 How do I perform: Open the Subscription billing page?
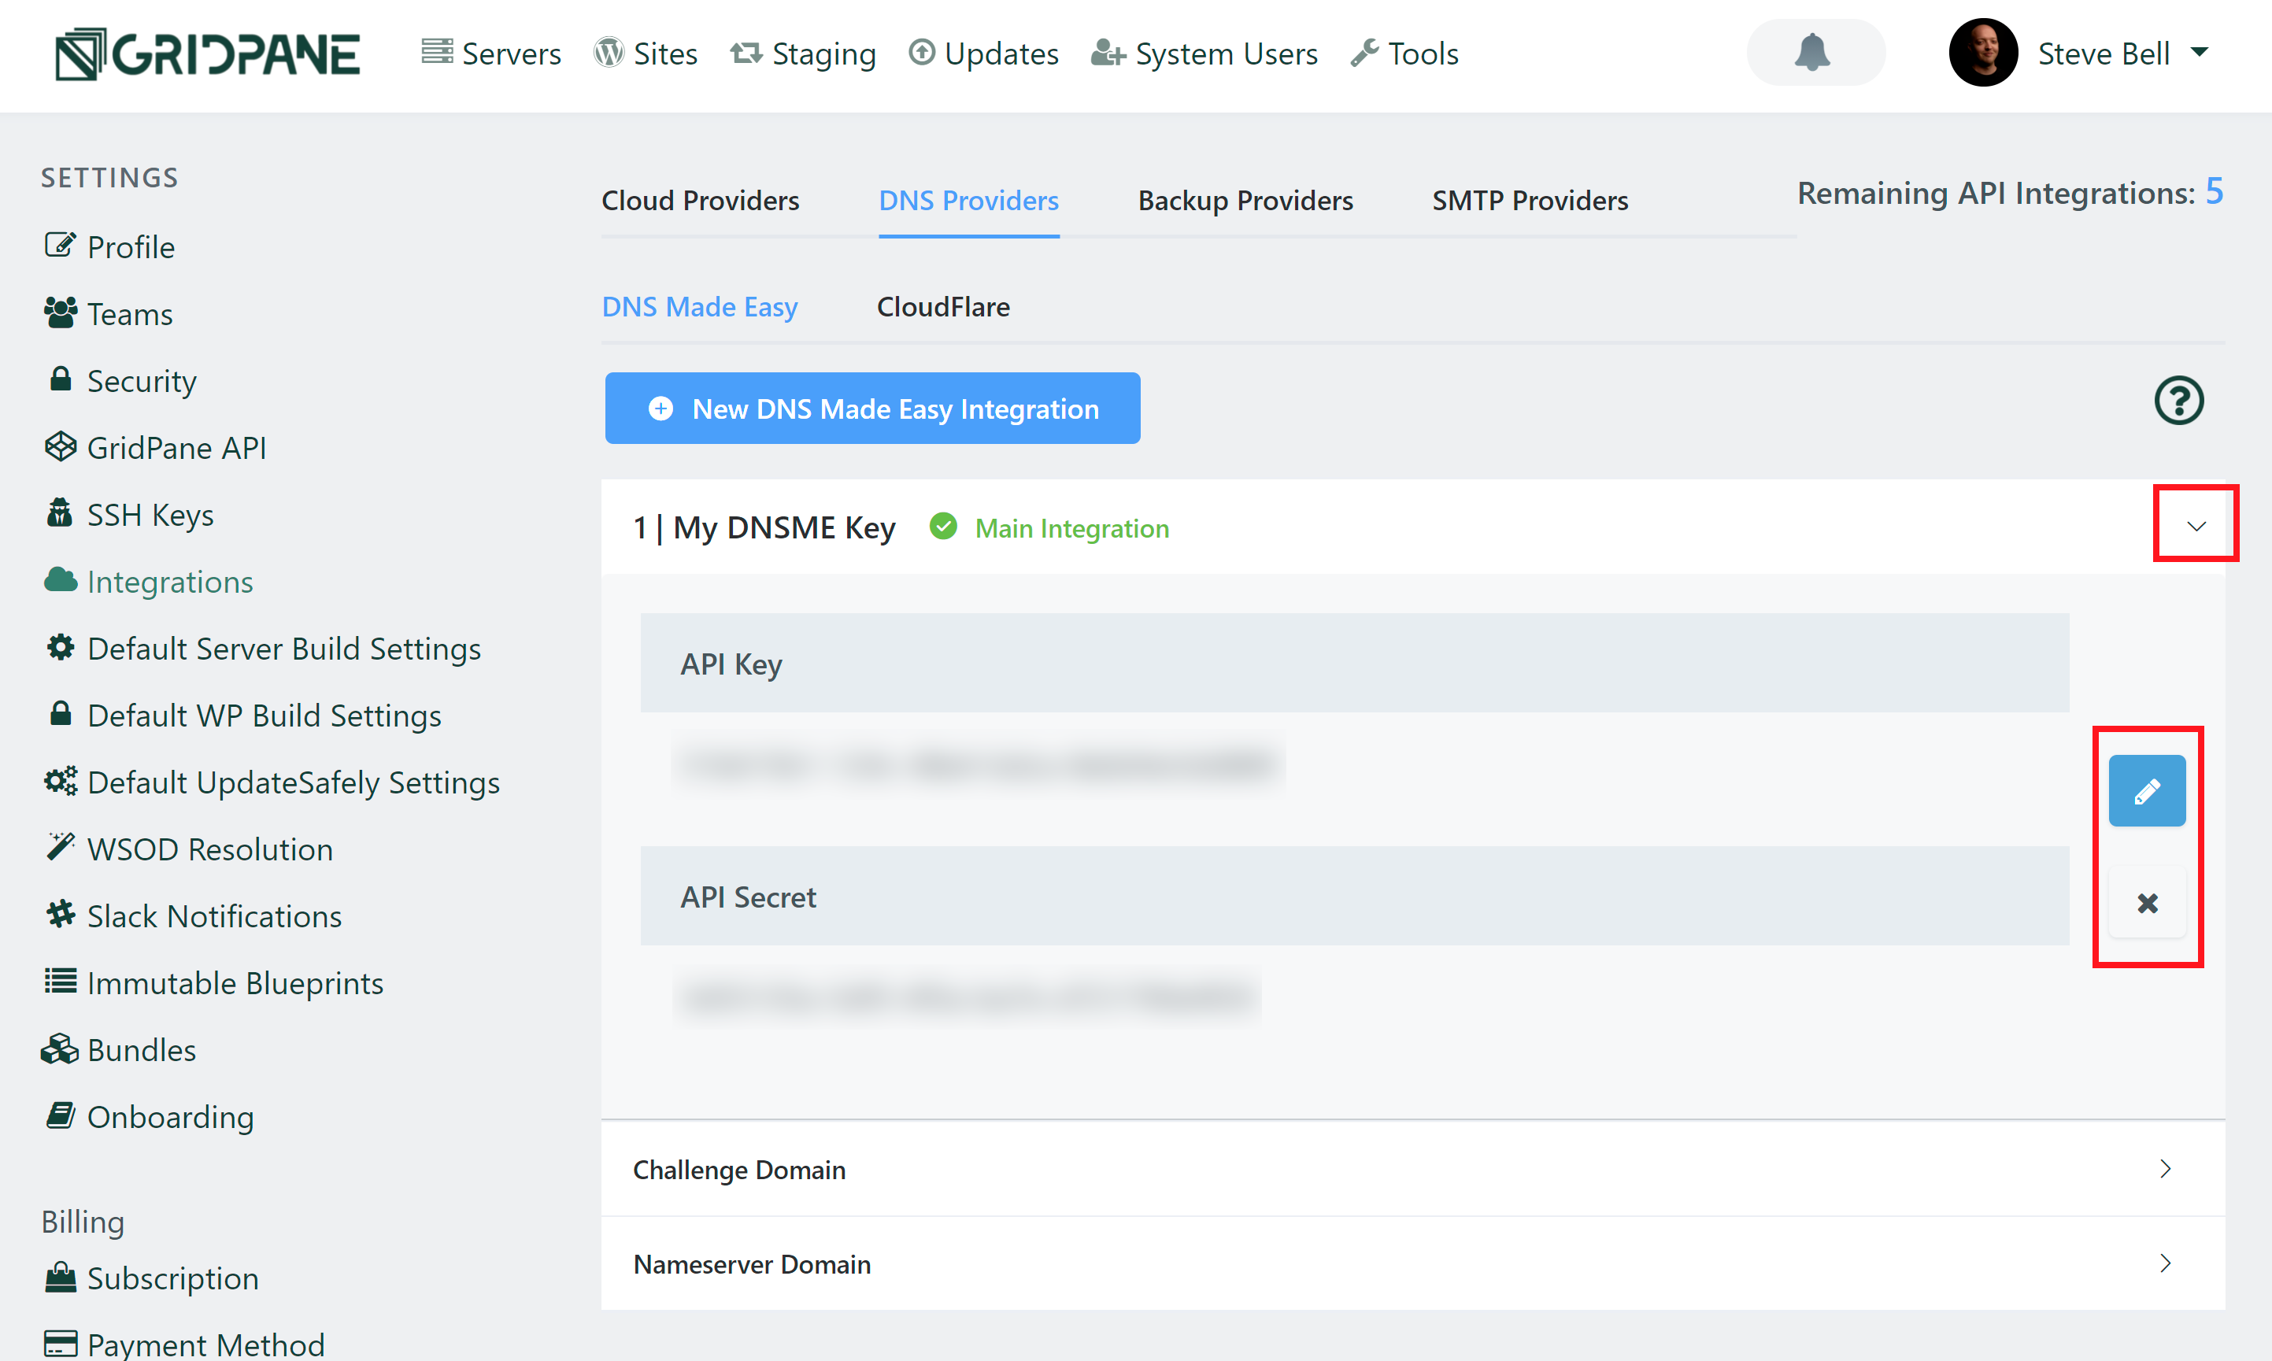pos(152,1278)
